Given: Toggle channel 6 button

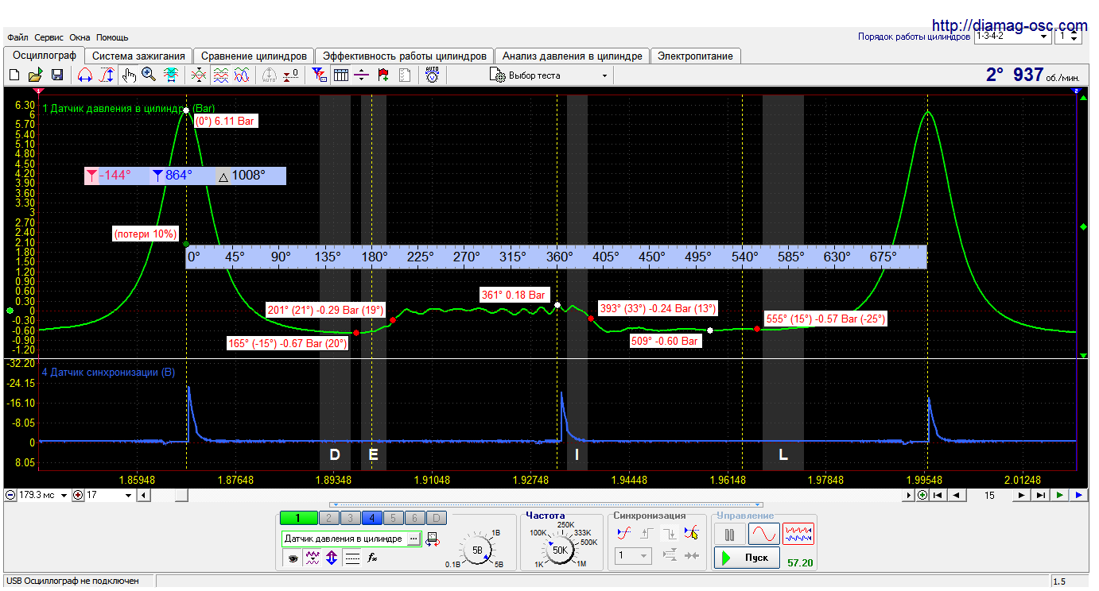Looking at the screenshot, I should 414,518.
